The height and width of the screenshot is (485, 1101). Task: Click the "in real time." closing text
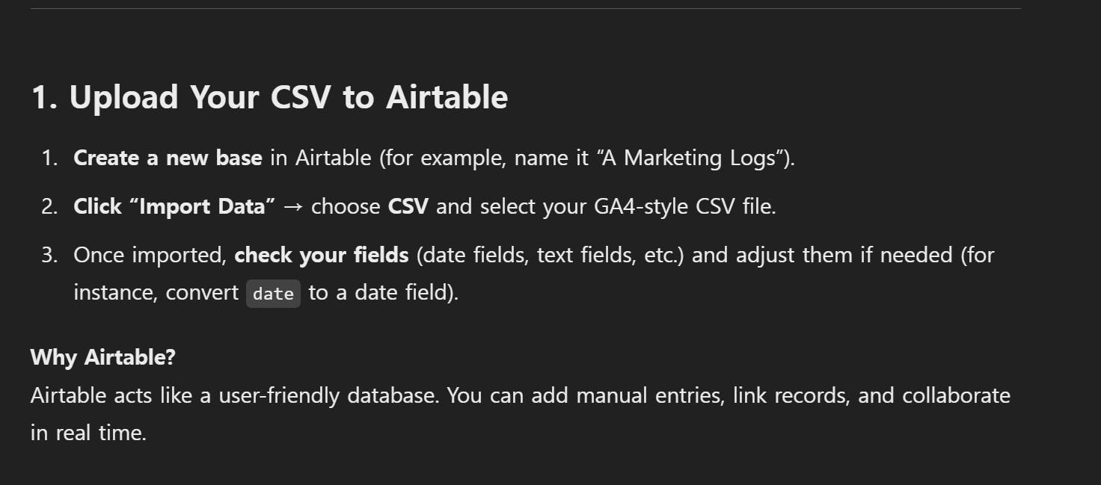pos(88,432)
